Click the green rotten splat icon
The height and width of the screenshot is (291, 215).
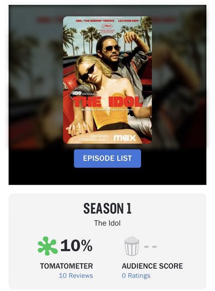tap(48, 246)
